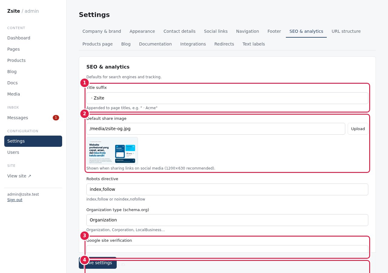Viewport: 388px width, 273px height.
Task: Click Upload next to share image
Action: [358, 129]
